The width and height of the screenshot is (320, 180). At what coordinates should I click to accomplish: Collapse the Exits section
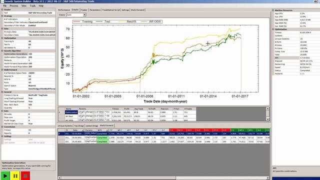click(2, 111)
